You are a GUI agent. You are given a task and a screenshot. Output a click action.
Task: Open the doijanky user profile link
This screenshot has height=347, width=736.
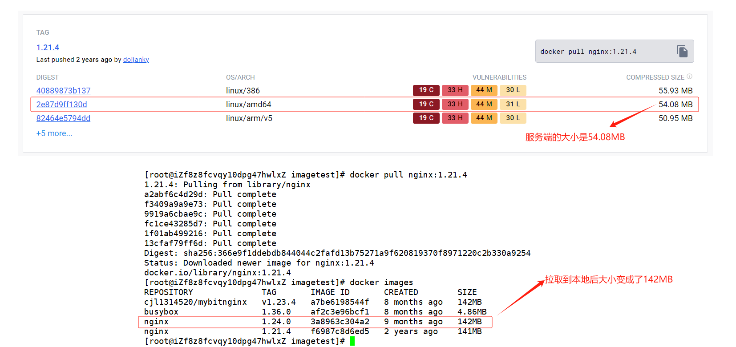tap(136, 60)
